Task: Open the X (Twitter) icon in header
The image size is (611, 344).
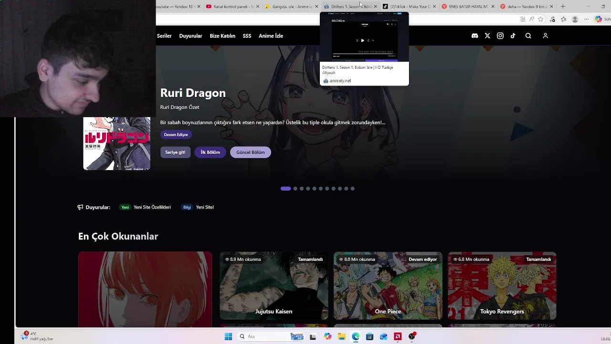Action: pyautogui.click(x=487, y=36)
